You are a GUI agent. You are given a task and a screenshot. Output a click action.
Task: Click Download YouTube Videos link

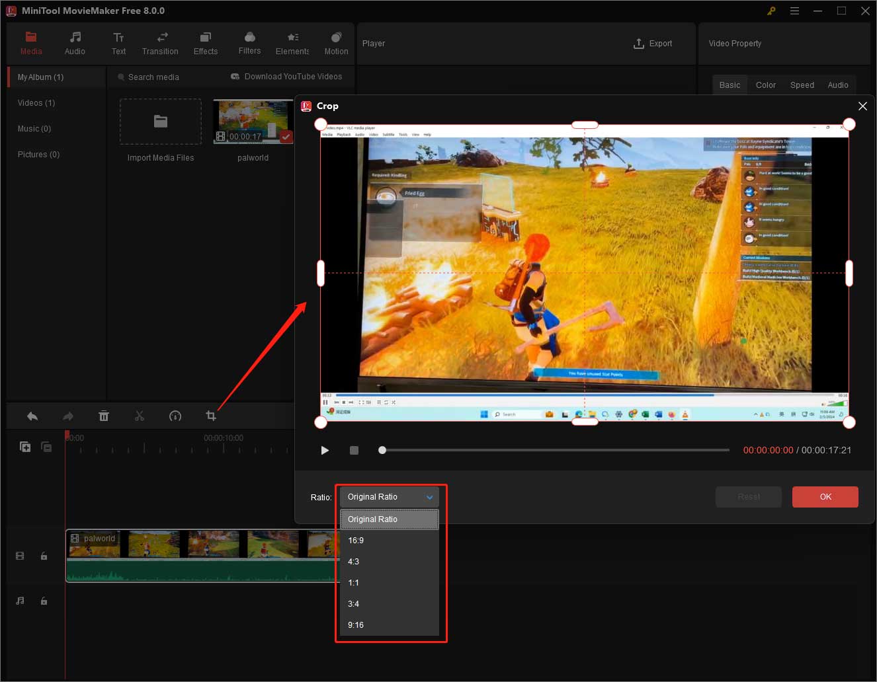[x=286, y=77]
